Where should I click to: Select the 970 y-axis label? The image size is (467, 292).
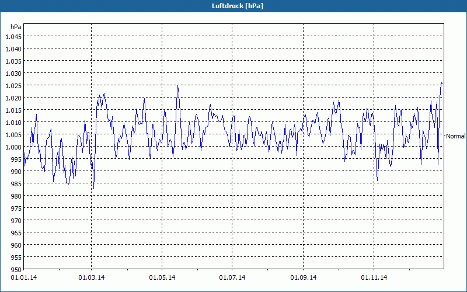click(x=16, y=221)
